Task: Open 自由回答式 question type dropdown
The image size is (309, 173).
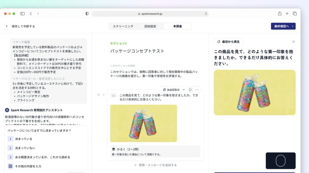Action: pyautogui.click(x=174, y=90)
